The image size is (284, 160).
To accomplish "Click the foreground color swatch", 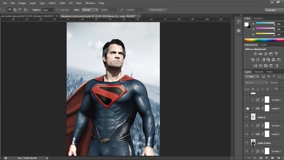I will pyautogui.click(x=246, y=24).
